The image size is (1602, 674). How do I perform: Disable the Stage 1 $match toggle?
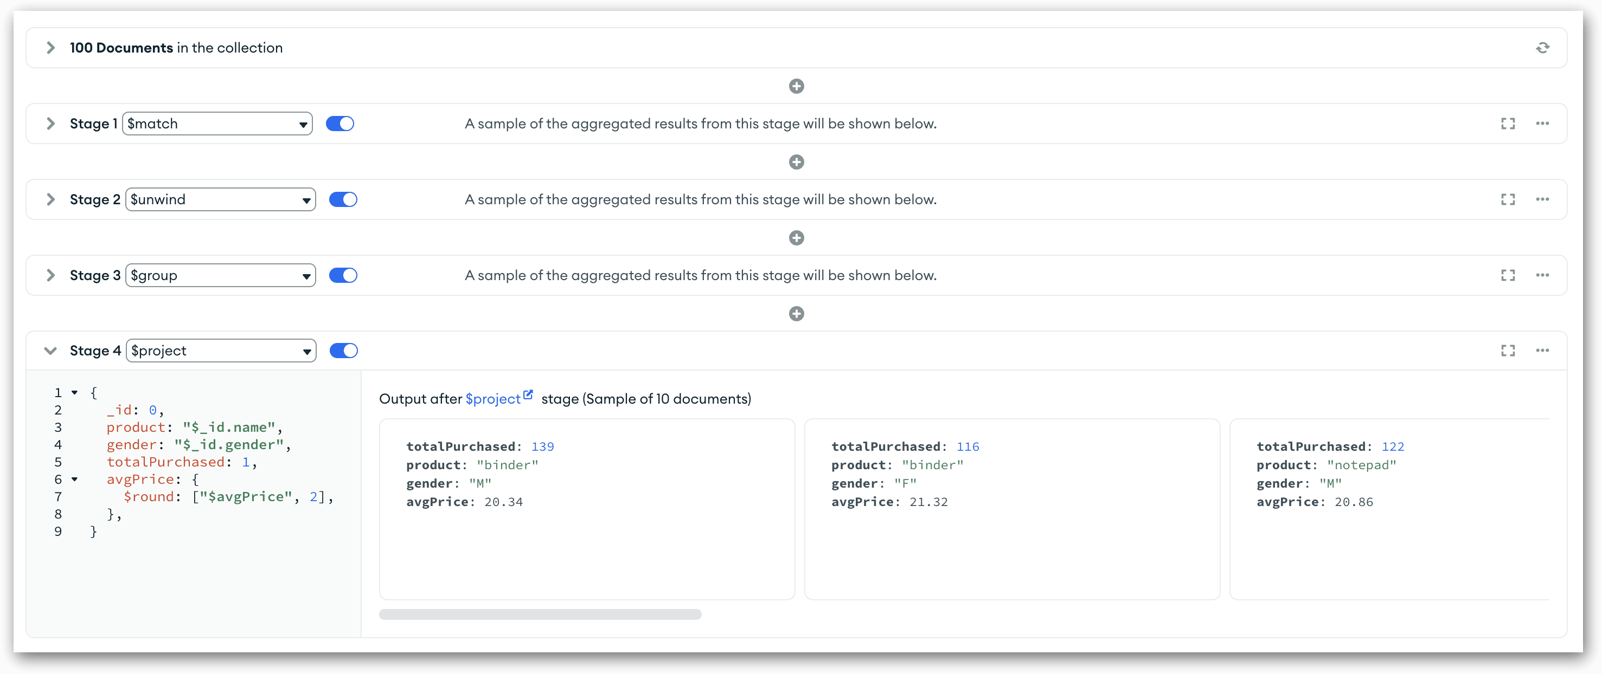[339, 124]
